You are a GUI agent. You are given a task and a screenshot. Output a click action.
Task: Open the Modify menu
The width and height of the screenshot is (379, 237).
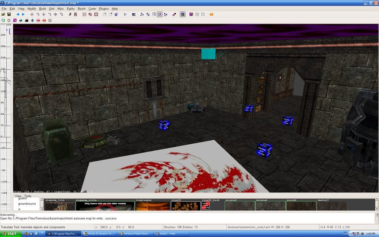32,9
